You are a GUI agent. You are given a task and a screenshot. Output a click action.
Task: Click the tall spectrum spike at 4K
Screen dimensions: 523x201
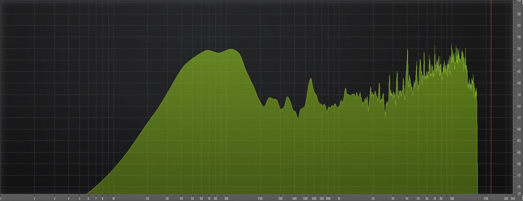[x=408, y=50]
